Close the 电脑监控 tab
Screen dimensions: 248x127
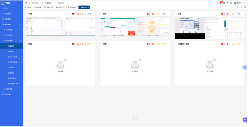(88, 7)
